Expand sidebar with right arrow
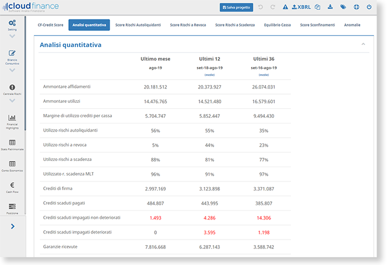Screen dimensions: 388x265 click(13, 226)
